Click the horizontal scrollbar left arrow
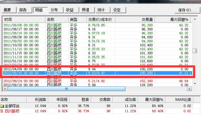This screenshot has width=201, height=115. click(x=5, y=89)
